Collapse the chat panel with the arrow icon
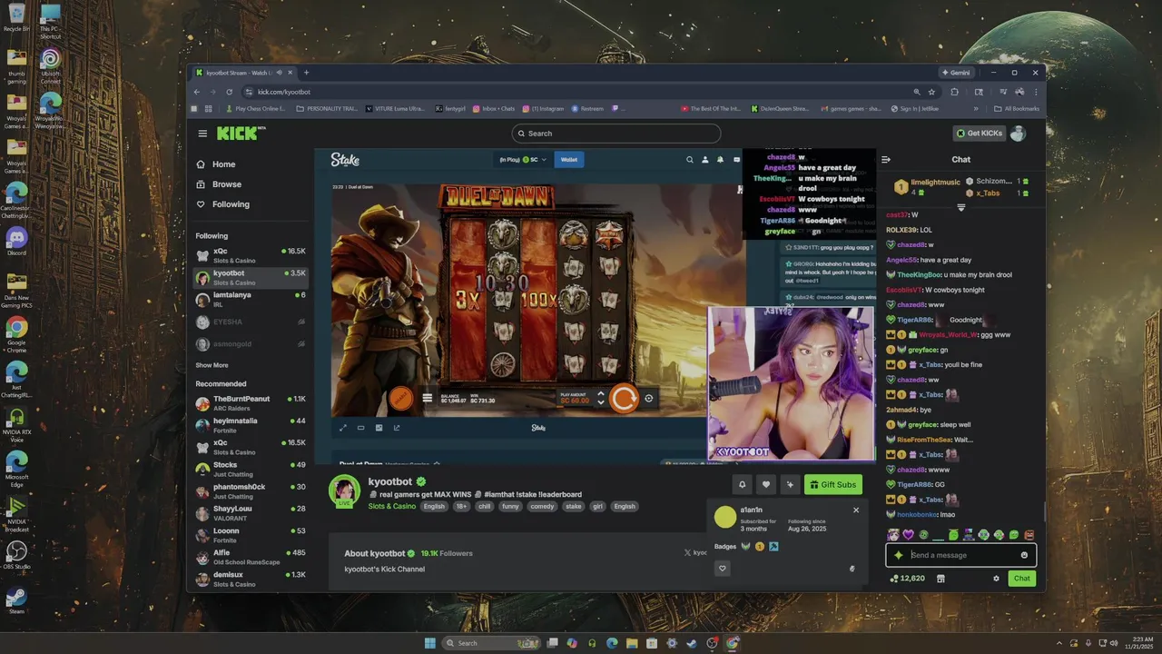Screen dimensions: 1162x654 [886, 160]
